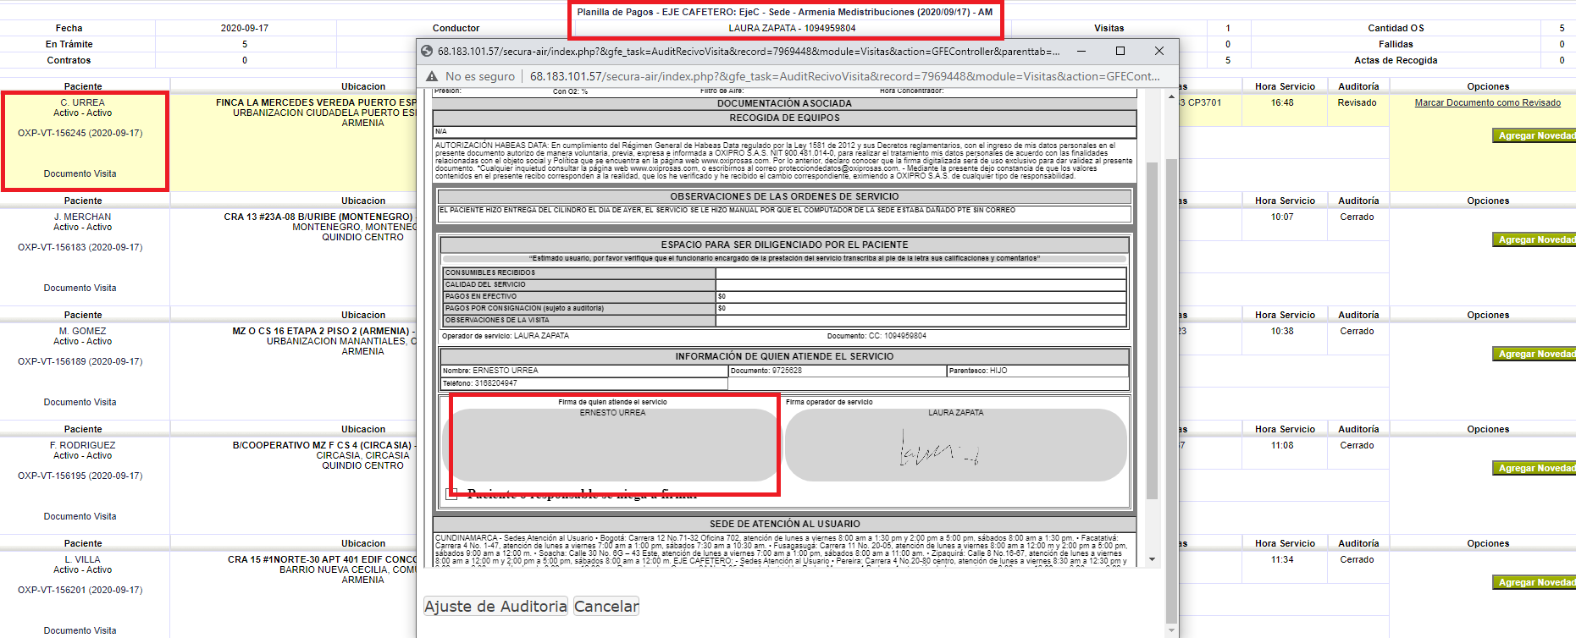This screenshot has width=1576, height=638.
Task: Click 'Telefono: 3168204947' in popup
Action: tap(583, 383)
